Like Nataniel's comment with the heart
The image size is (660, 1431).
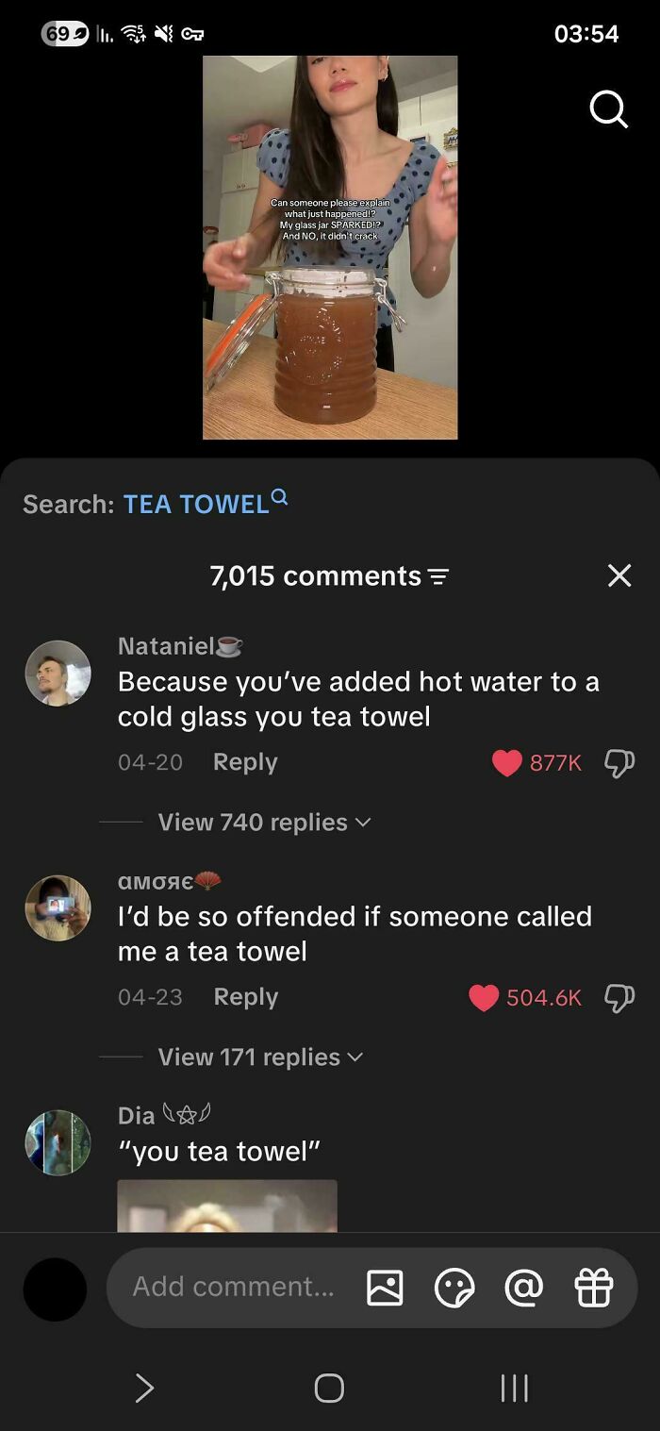pyautogui.click(x=507, y=763)
